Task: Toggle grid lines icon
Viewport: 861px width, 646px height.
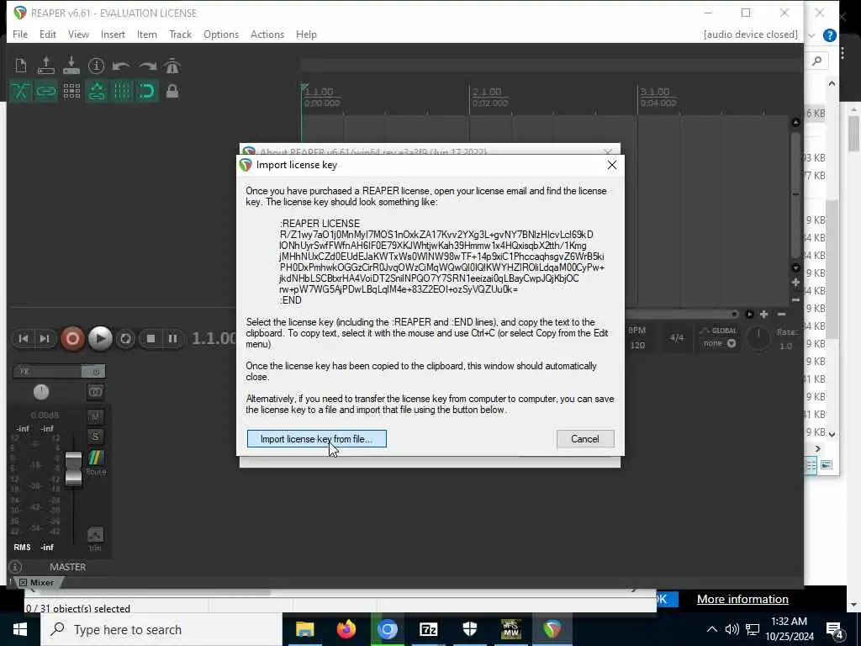Action: click(122, 91)
